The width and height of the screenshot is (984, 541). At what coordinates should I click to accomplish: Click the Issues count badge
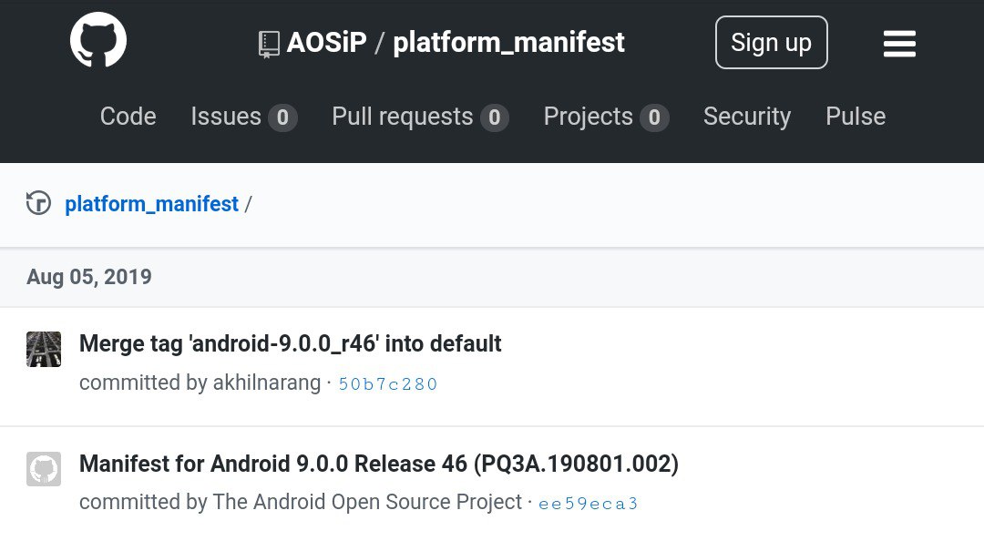click(282, 117)
